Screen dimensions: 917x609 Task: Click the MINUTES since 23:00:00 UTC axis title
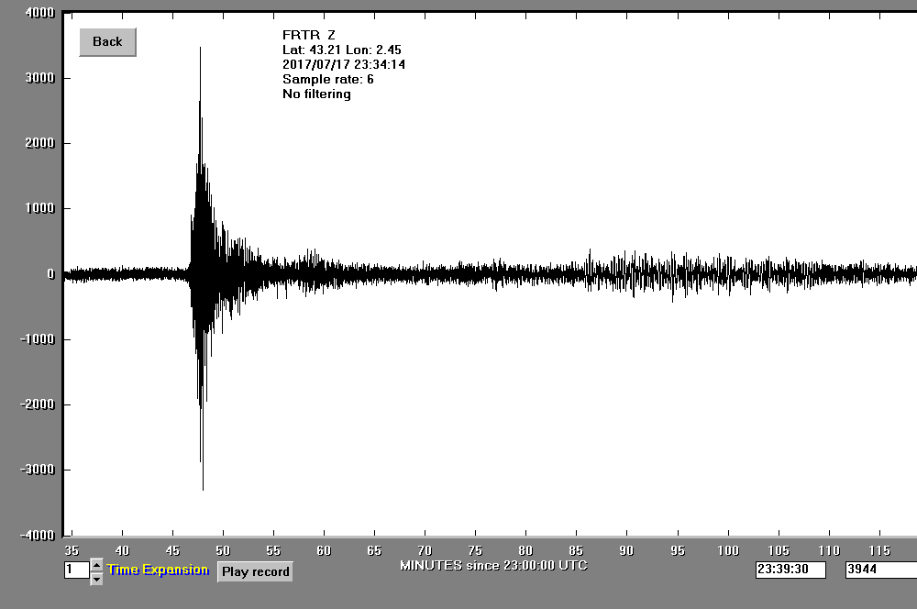(493, 565)
